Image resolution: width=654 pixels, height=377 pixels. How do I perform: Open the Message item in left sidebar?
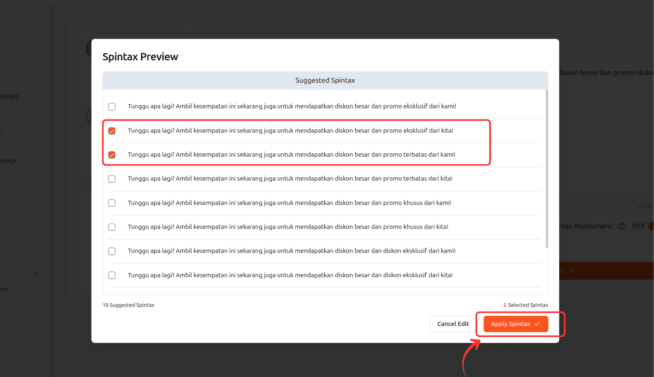point(8,161)
